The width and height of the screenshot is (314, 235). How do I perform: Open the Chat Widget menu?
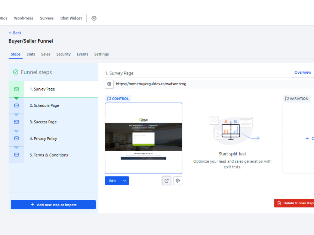coord(71,18)
